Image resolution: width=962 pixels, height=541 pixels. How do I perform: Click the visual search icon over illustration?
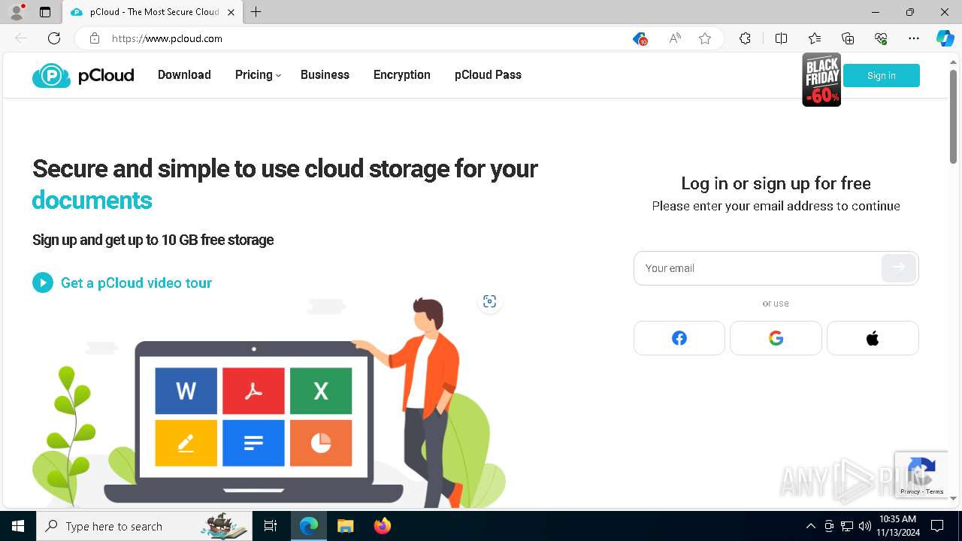pos(489,301)
